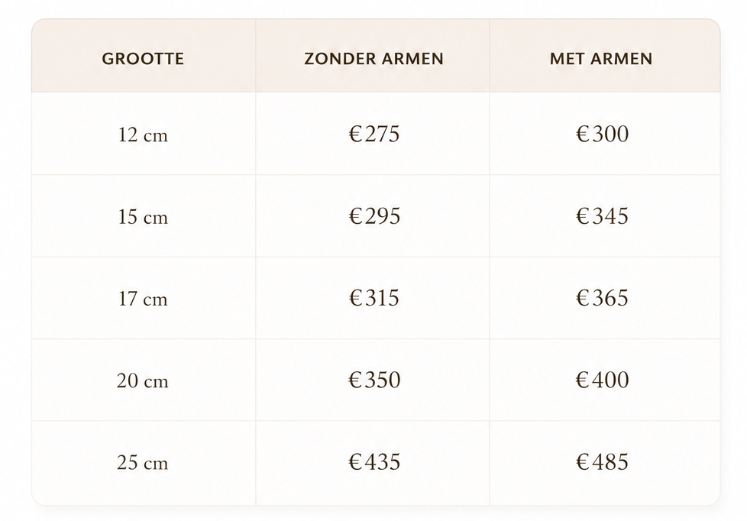Select the 25 cm size cell
The height and width of the screenshot is (521, 747).
click(x=143, y=463)
